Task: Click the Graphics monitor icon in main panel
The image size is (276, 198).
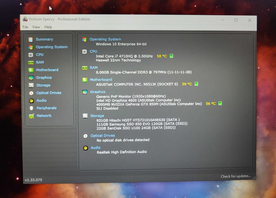Action: pyautogui.click(x=85, y=92)
